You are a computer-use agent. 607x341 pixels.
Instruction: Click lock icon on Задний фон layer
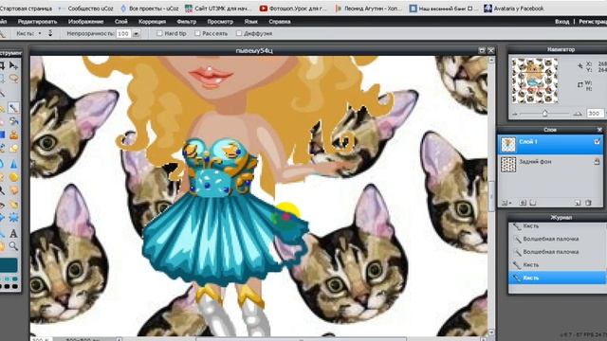pyautogui.click(x=597, y=162)
